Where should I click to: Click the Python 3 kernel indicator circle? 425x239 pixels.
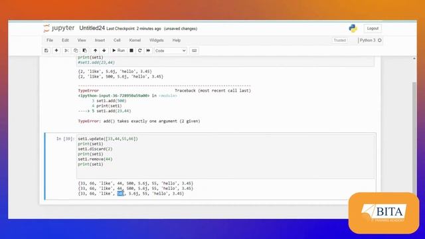click(x=380, y=40)
